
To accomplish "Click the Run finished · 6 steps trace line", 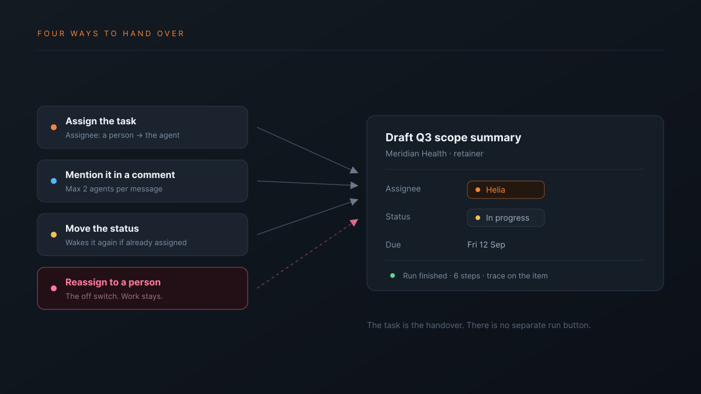I will [x=476, y=276].
